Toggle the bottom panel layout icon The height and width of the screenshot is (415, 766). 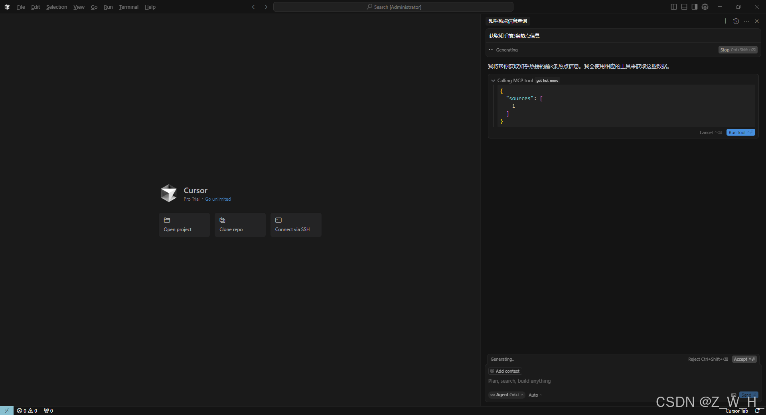point(684,7)
